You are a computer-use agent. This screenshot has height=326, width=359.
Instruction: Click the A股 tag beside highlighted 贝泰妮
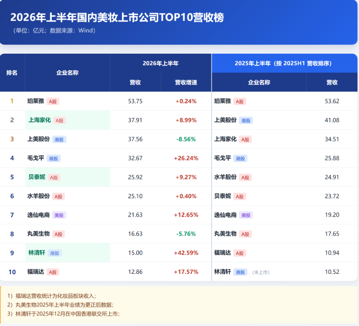tap(54, 178)
